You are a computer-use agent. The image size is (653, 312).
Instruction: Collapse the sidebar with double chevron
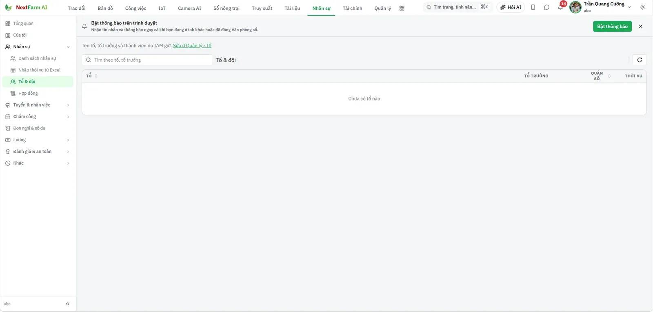click(68, 304)
